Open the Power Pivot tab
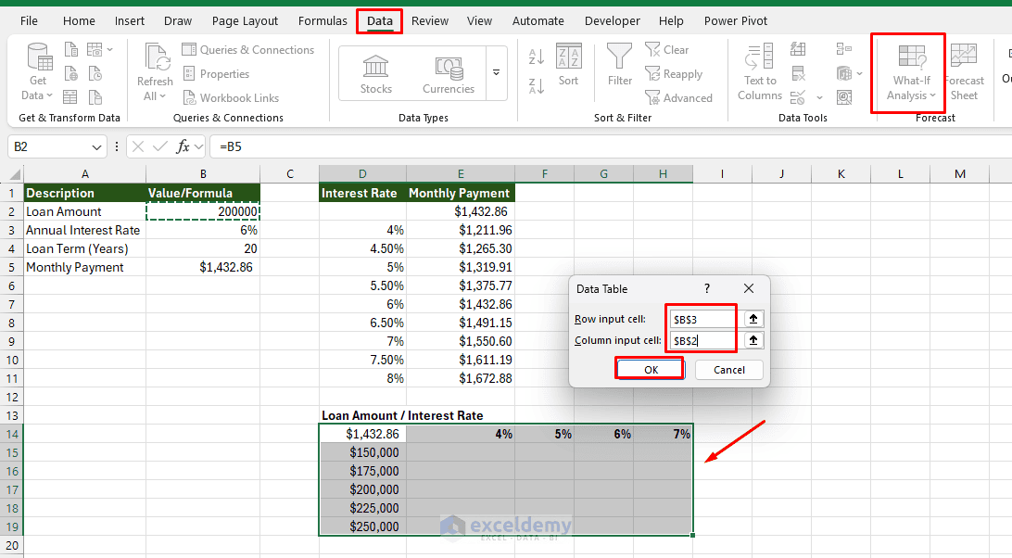1012x558 pixels. (x=736, y=20)
